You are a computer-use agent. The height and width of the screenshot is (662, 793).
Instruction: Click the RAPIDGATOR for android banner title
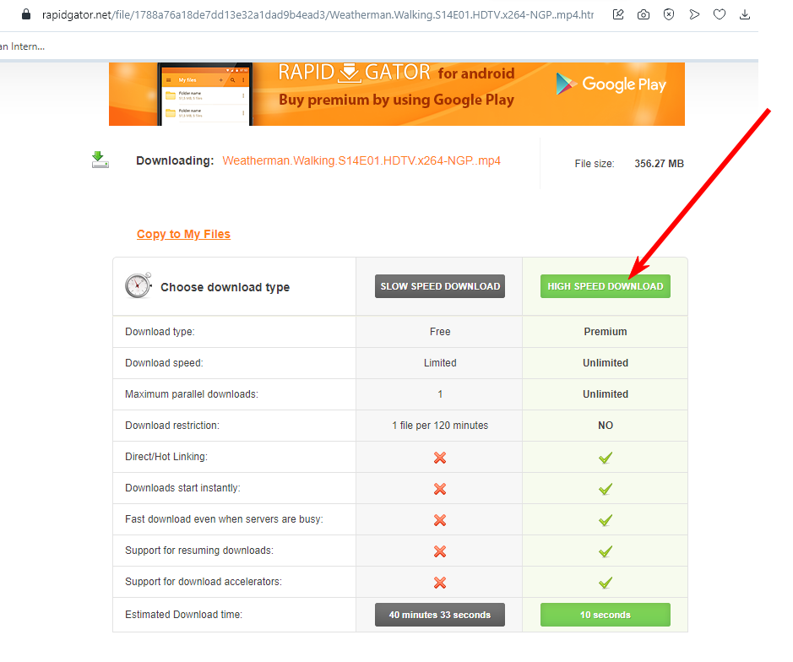click(397, 73)
